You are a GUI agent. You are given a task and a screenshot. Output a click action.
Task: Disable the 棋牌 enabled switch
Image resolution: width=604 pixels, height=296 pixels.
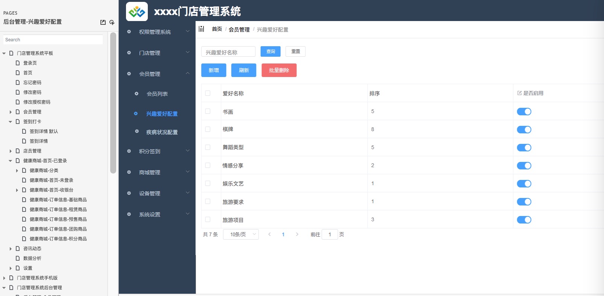click(x=524, y=130)
